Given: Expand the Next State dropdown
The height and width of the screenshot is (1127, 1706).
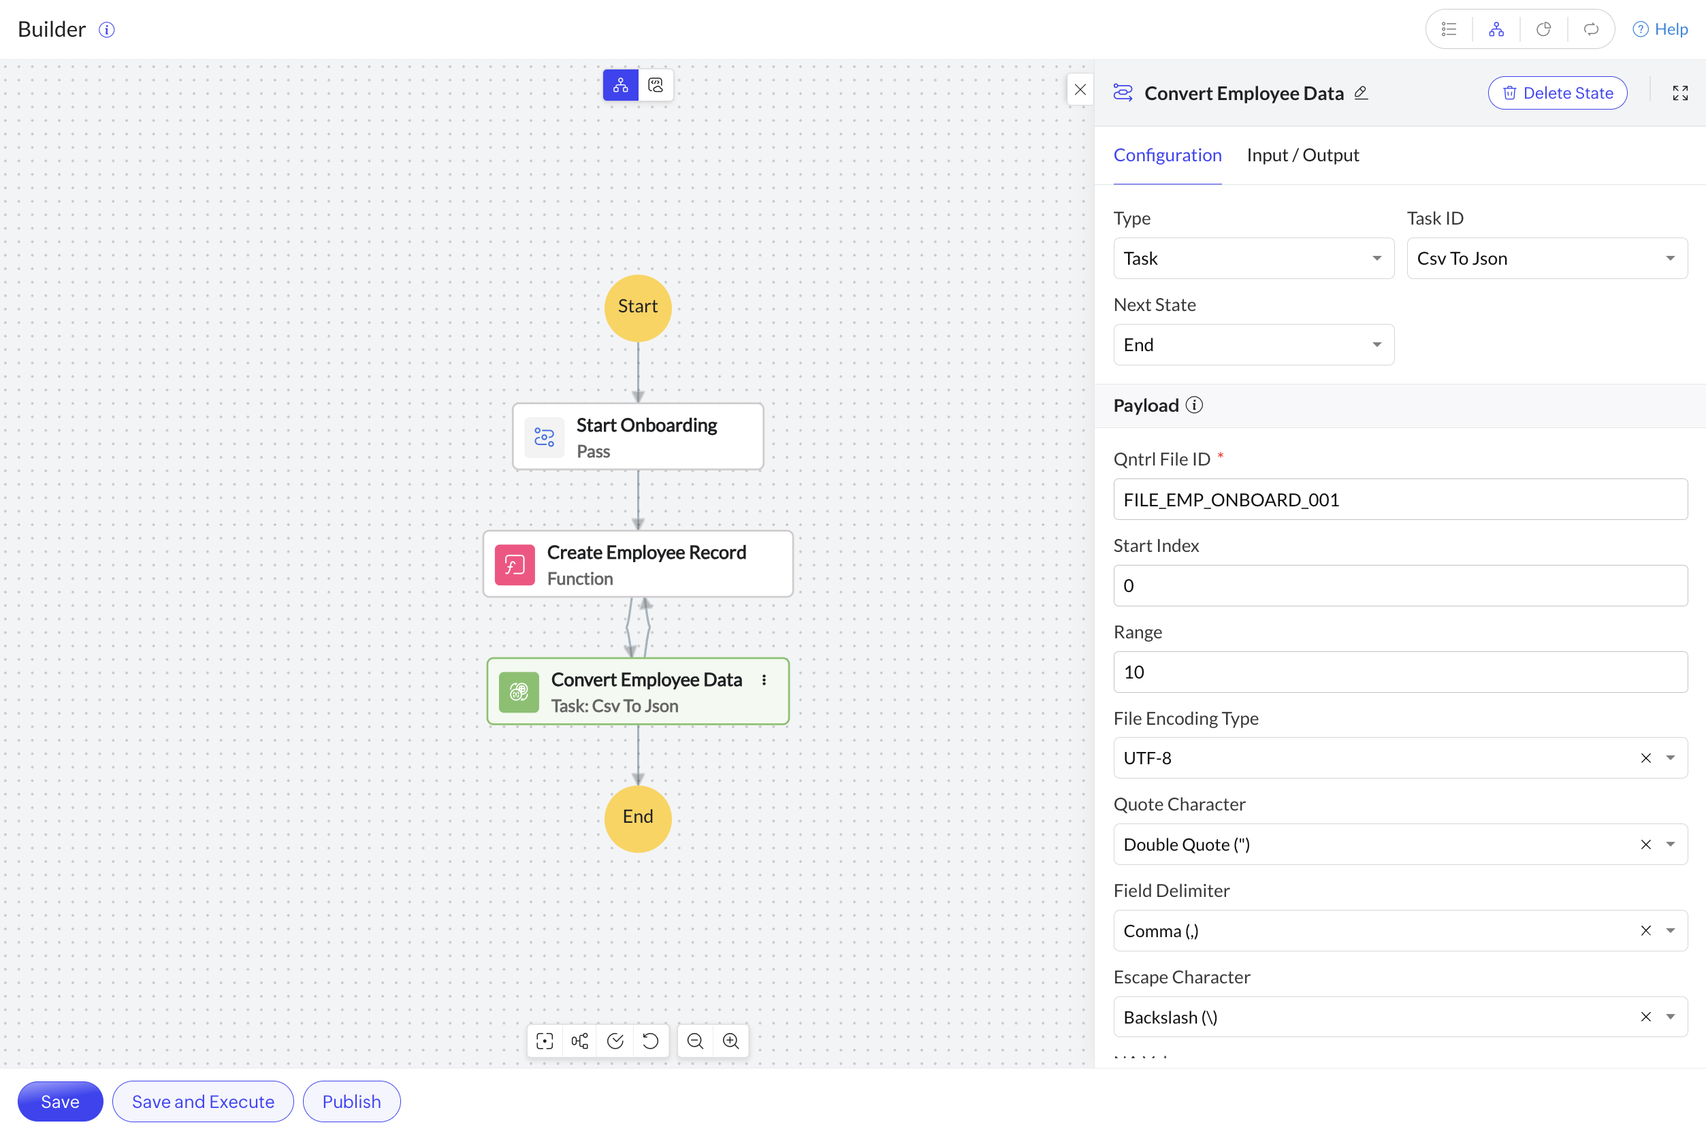Looking at the screenshot, I should [x=1253, y=345].
